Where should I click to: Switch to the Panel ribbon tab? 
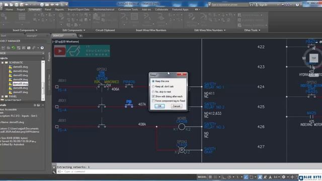(x=48, y=10)
